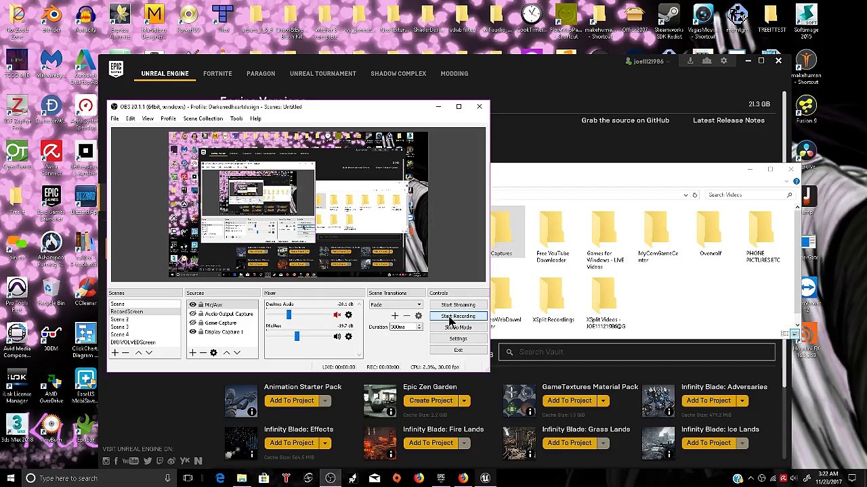Viewport: 867px width, 487px height.
Task: Remove scene transition with minus icon
Action: 406,316
